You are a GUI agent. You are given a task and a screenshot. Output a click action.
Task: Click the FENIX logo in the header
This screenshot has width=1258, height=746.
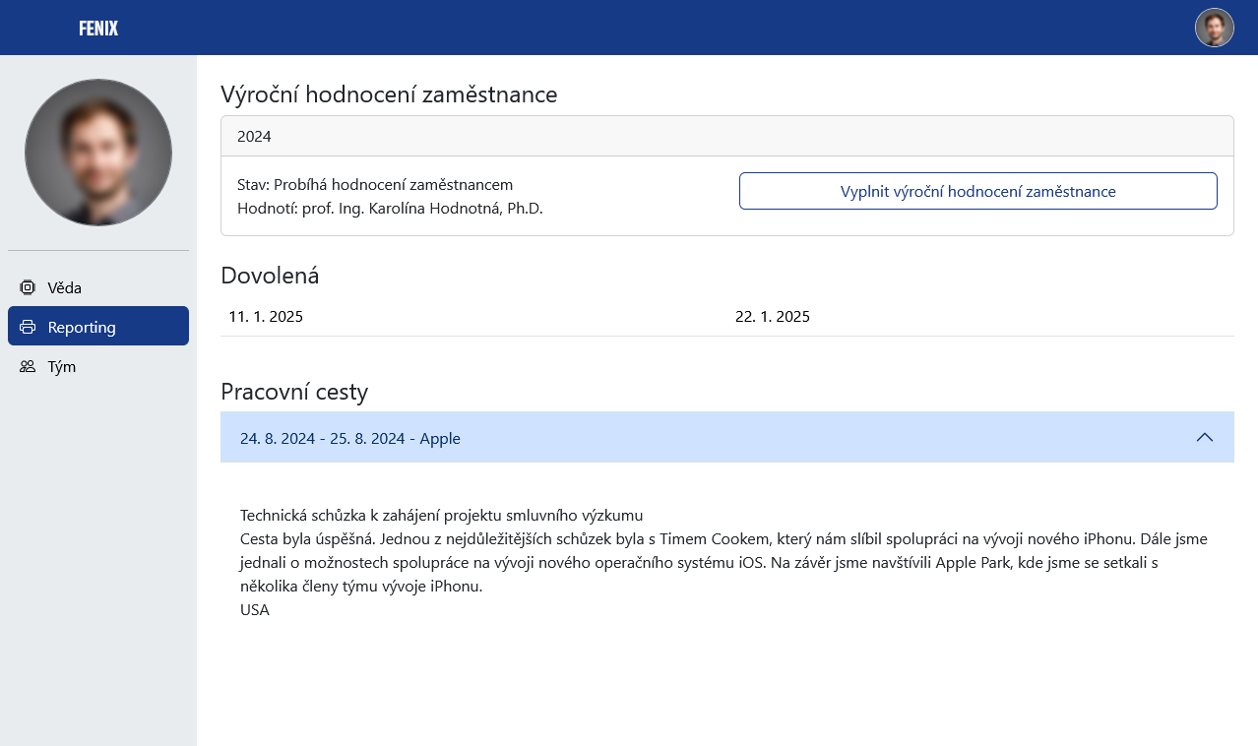98,29
